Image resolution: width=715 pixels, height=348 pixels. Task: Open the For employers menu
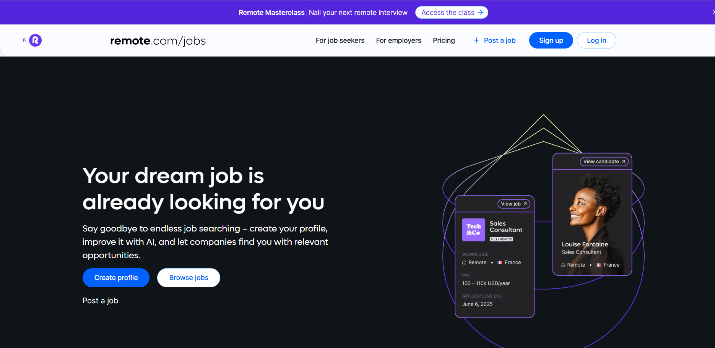[x=398, y=40]
